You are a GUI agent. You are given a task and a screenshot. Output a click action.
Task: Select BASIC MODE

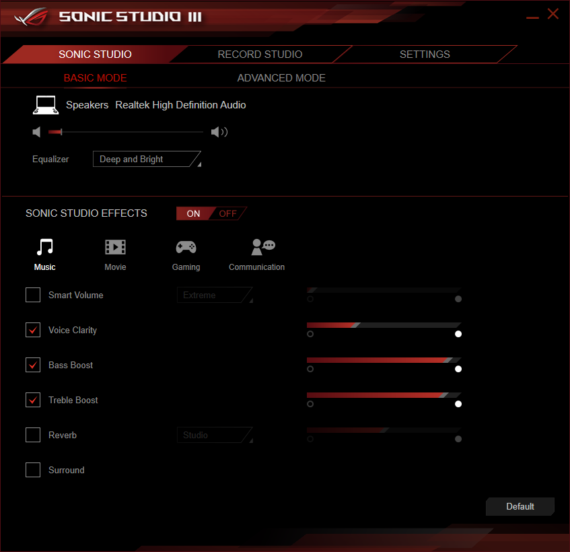point(96,78)
